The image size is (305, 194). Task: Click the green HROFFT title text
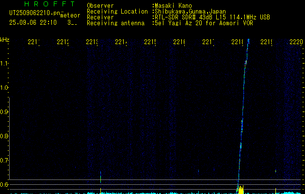(49, 4)
